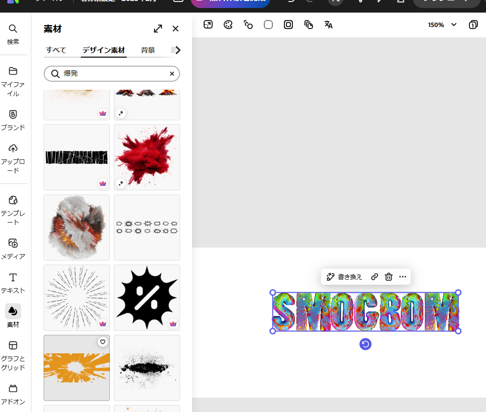Open more options on floating toolbar
The image size is (486, 412).
pyautogui.click(x=403, y=277)
